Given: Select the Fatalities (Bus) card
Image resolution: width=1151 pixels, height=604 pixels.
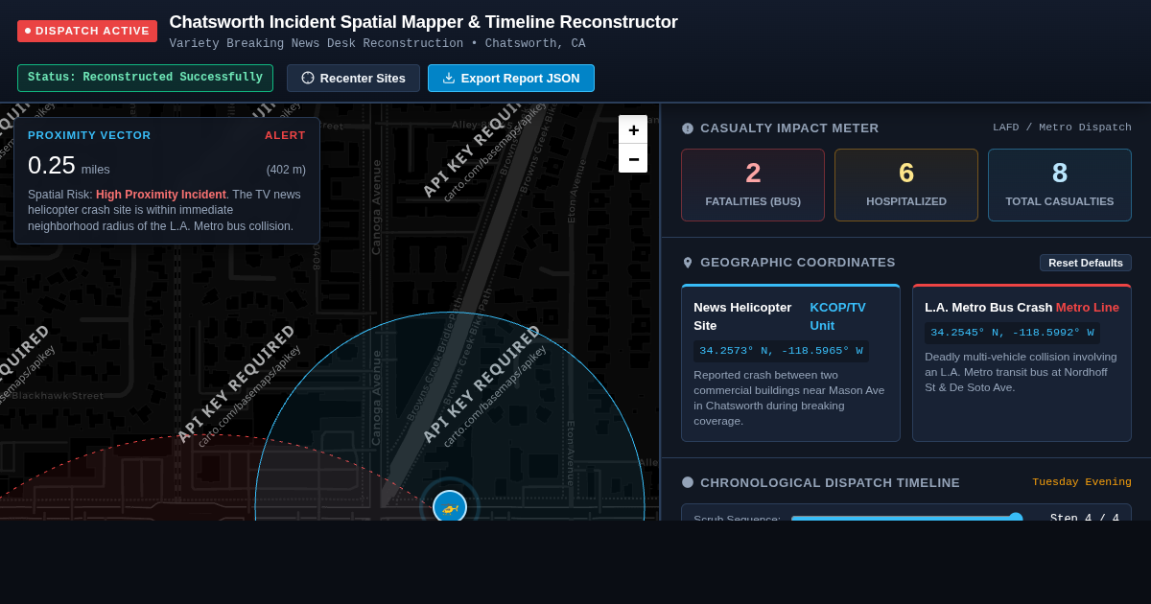Looking at the screenshot, I should coord(753,185).
